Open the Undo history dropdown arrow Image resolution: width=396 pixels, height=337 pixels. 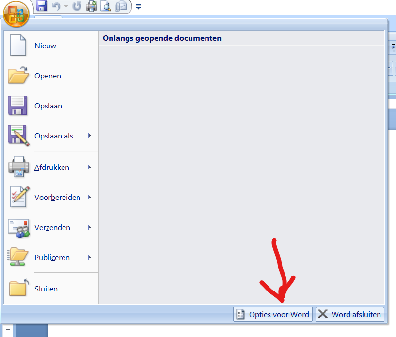click(66, 7)
